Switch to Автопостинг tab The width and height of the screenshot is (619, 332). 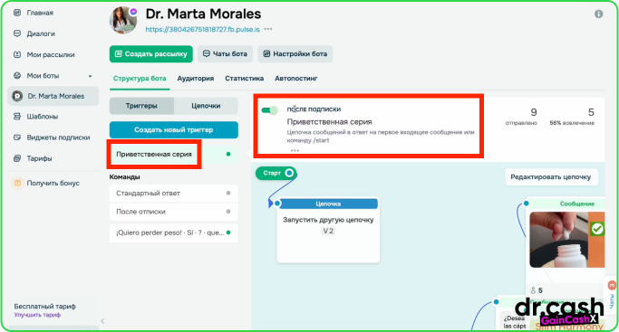click(296, 79)
